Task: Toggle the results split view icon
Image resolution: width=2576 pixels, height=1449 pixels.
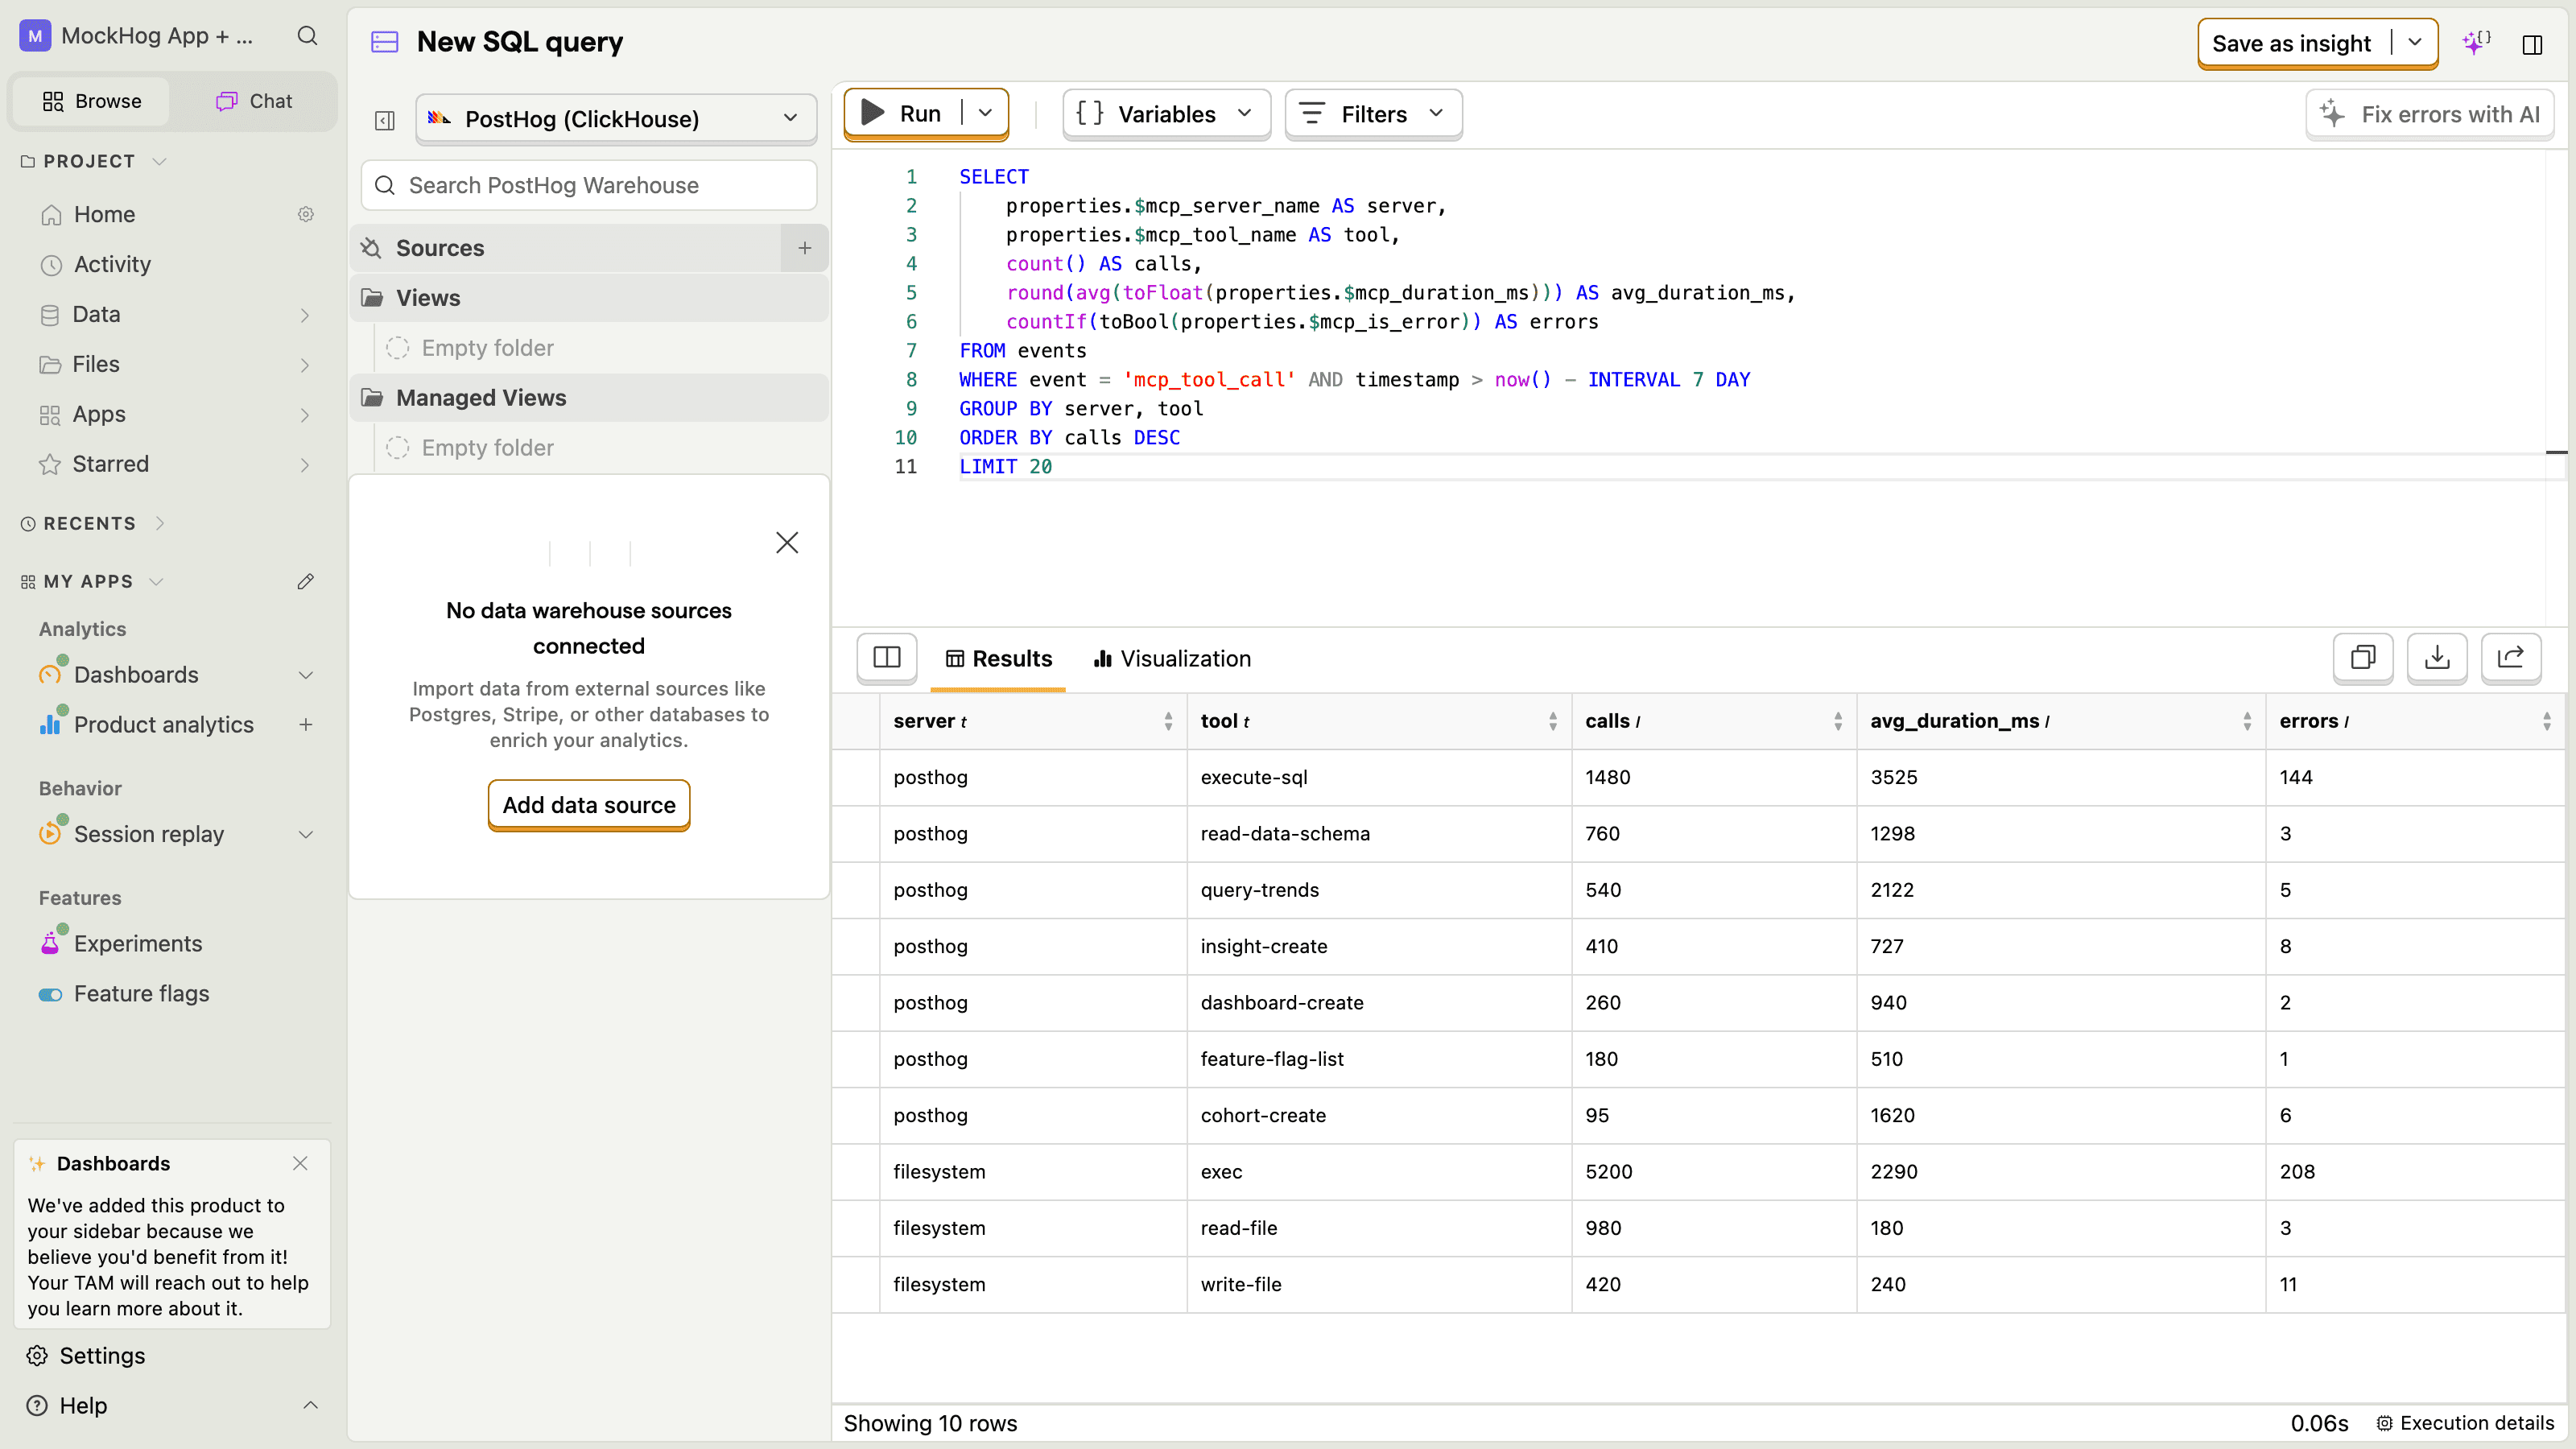Action: pos(887,657)
